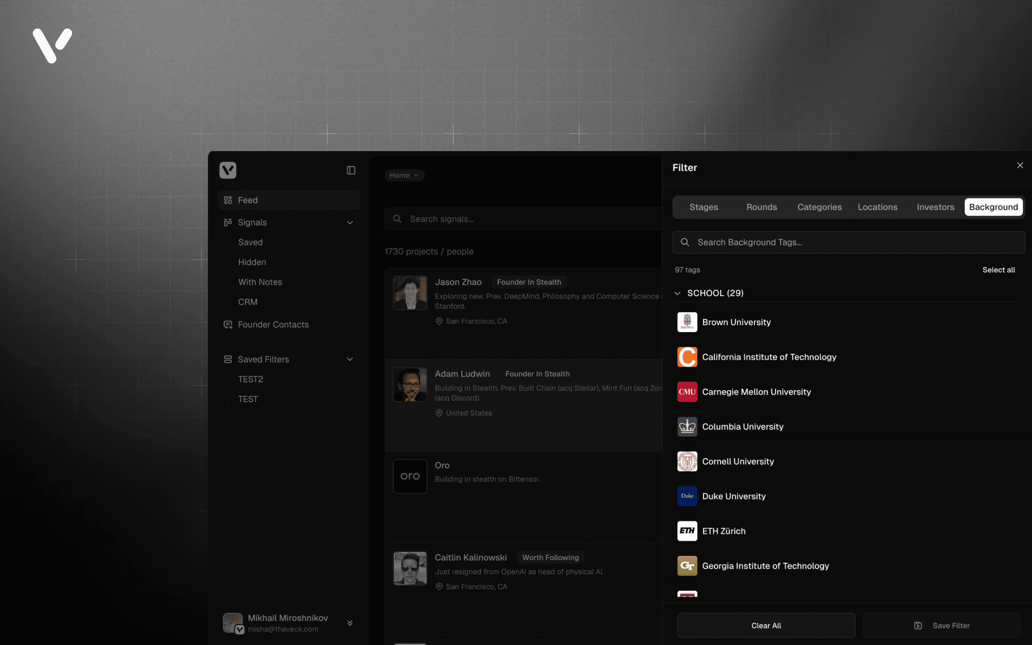The width and height of the screenshot is (1032, 645).
Task: Click the Georgia Institute of Technology logo
Action: coord(687,566)
